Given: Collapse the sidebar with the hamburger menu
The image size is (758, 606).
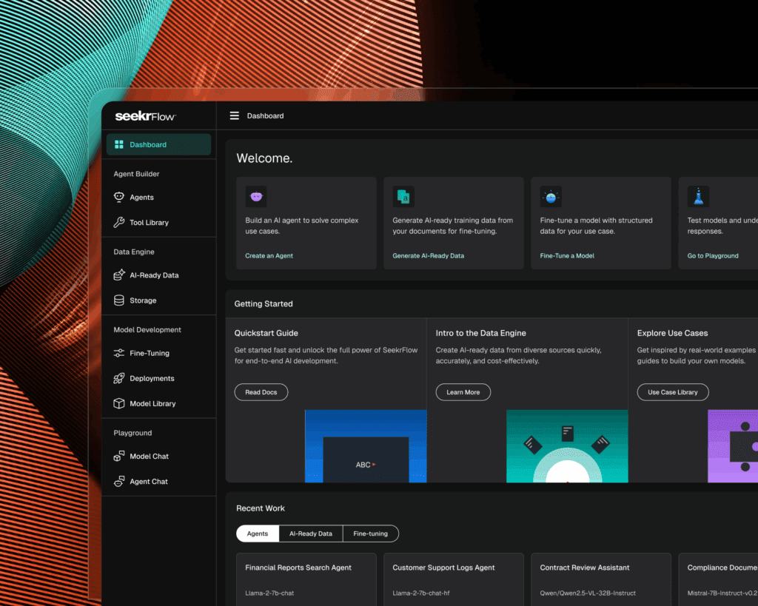Looking at the screenshot, I should (235, 115).
